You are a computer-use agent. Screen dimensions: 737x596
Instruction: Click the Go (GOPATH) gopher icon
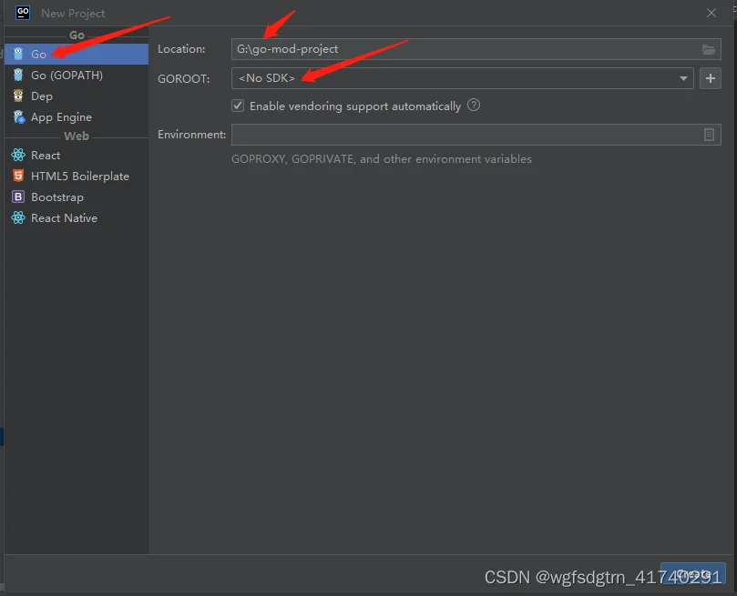[18, 76]
